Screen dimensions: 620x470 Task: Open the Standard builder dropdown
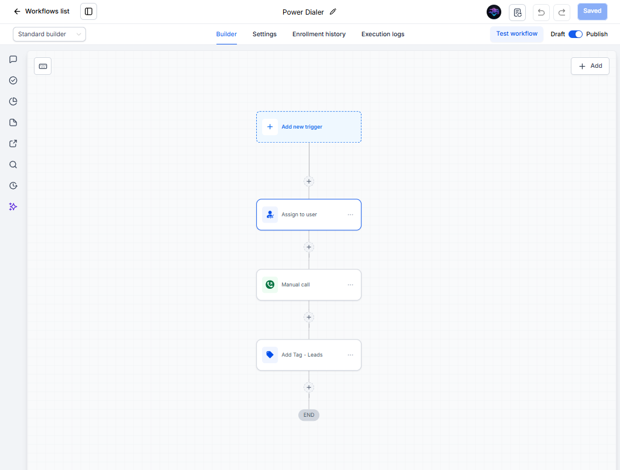point(50,34)
